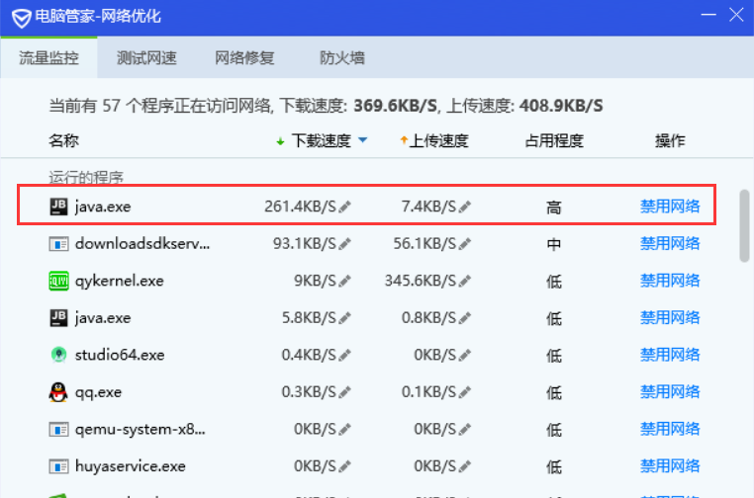Click the qemu-system-x8 program icon
The height and width of the screenshot is (498, 754).
point(58,429)
